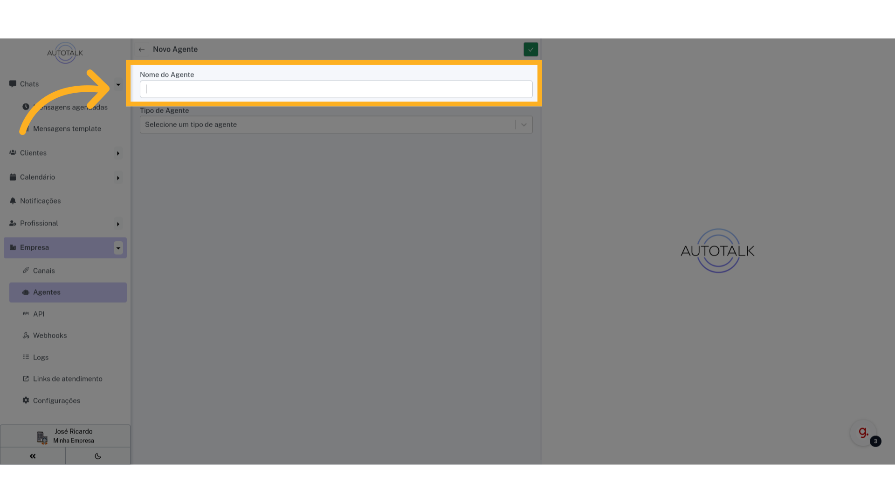Click the API icon in sidebar
Screen dimensions: 895x503
click(26, 313)
